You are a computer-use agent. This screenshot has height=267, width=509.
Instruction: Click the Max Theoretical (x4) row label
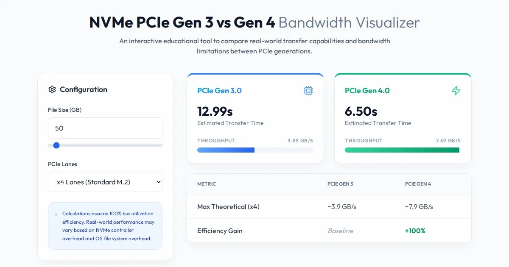pos(228,207)
